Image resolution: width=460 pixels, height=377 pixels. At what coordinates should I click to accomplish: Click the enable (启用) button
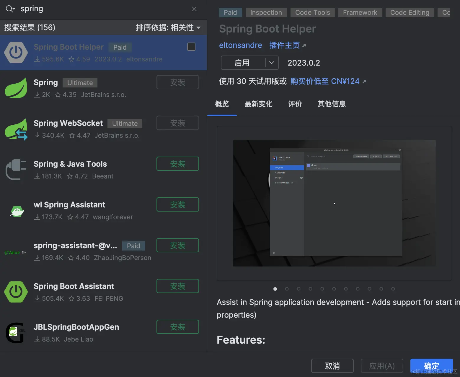click(x=243, y=63)
